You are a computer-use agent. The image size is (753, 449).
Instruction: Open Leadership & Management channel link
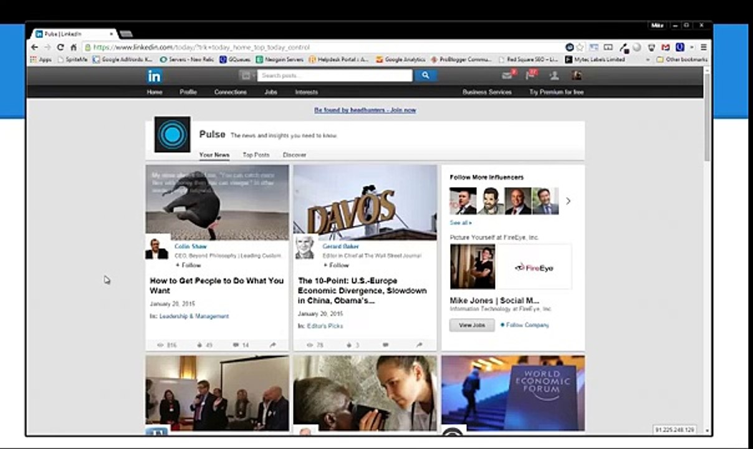(194, 316)
